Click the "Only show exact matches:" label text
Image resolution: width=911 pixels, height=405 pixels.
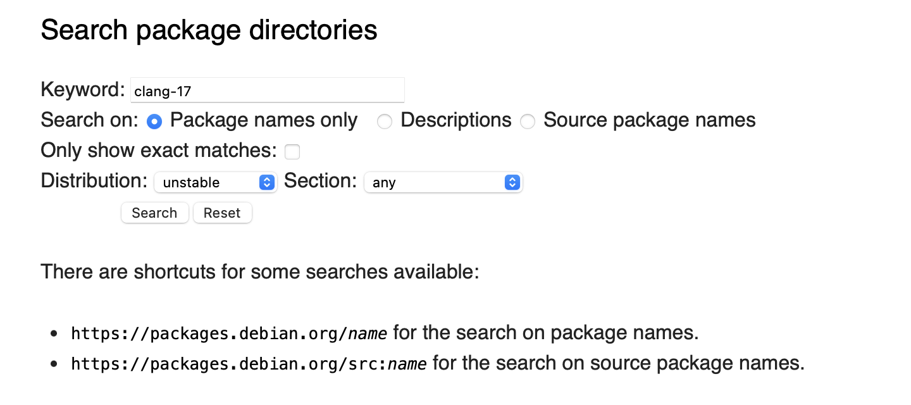[159, 151]
